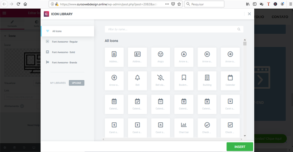Select the Check circle icon

(207, 128)
